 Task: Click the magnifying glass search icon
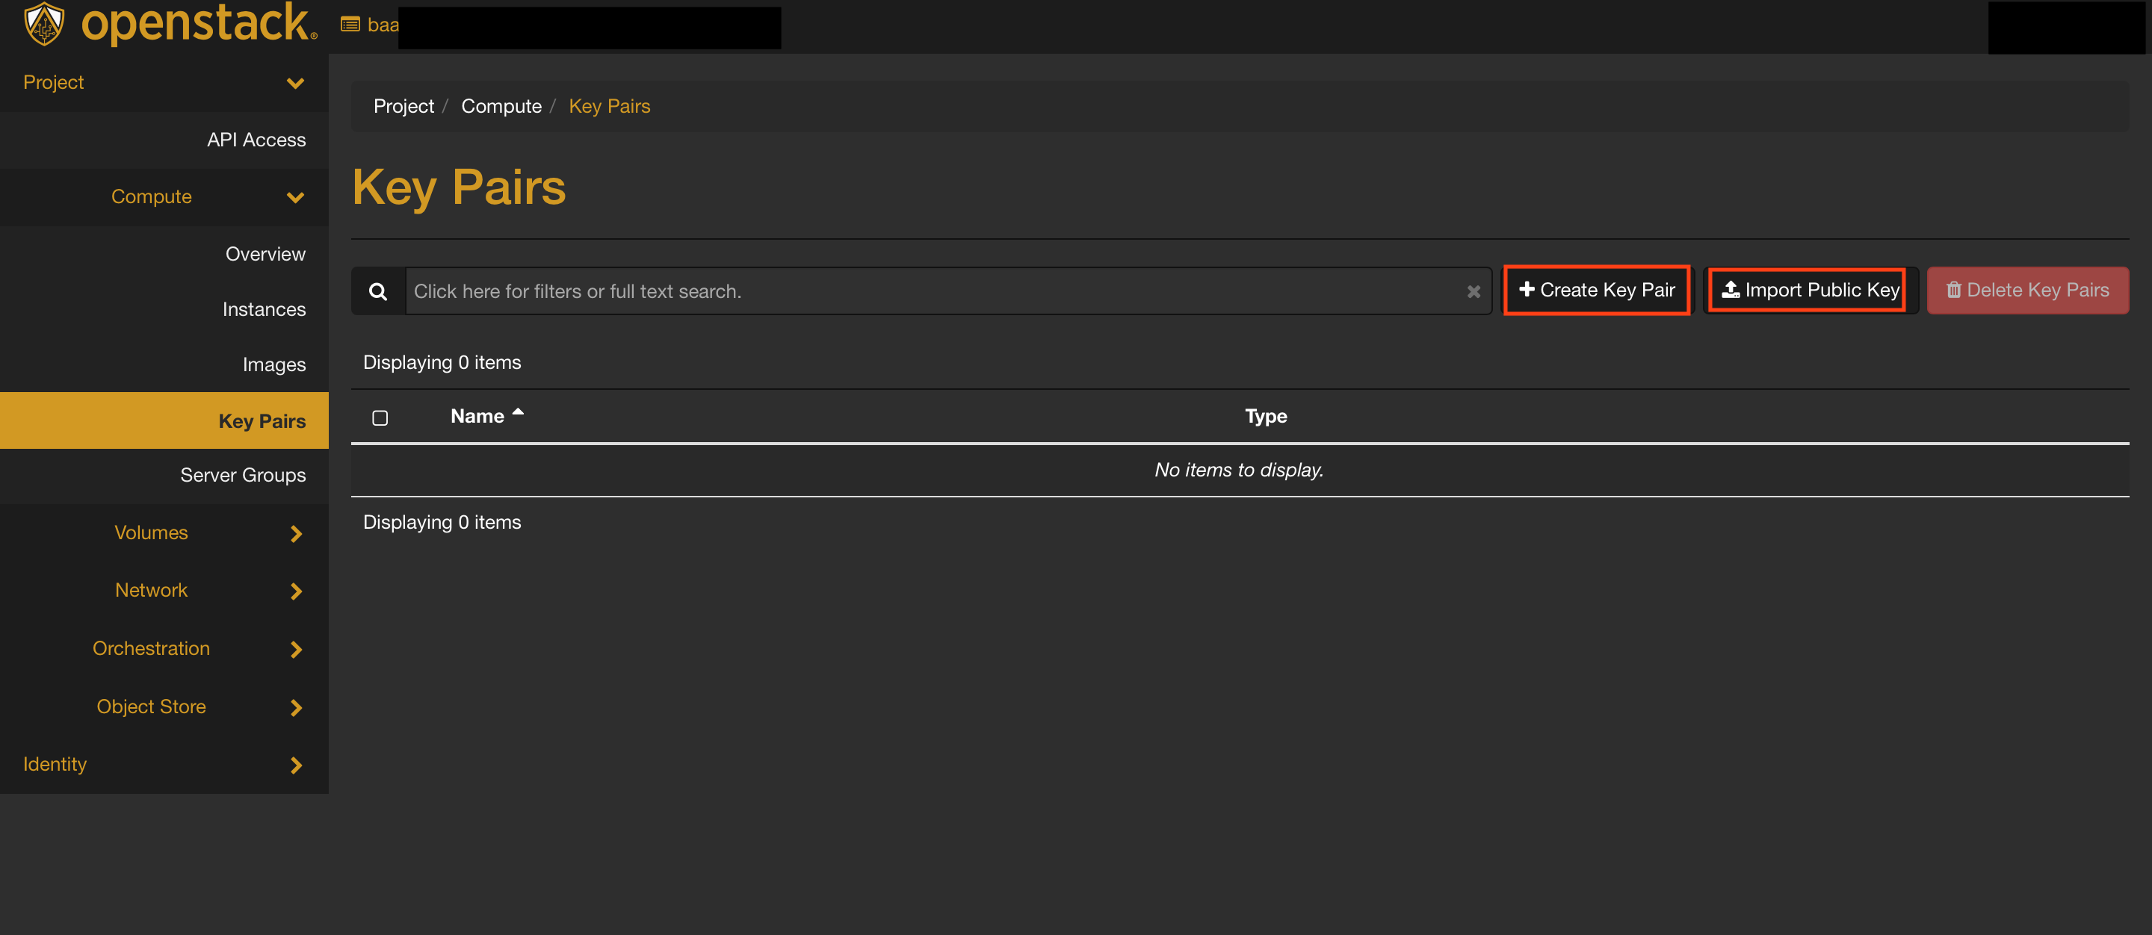click(378, 291)
